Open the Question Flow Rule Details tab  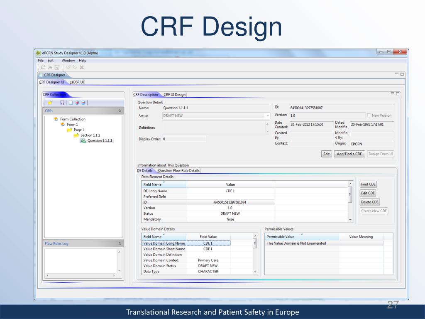pos(178,171)
